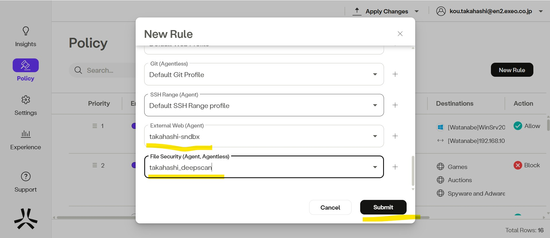The height and width of the screenshot is (238, 550).
Task: Click the plus icon beside External Web
Action: 395,136
